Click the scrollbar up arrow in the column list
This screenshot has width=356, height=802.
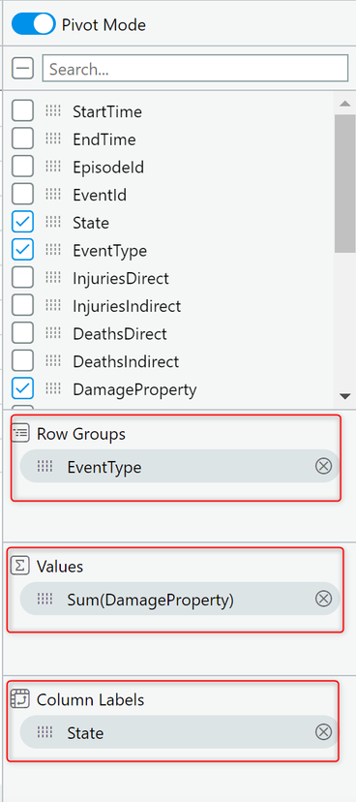pyautogui.click(x=344, y=104)
